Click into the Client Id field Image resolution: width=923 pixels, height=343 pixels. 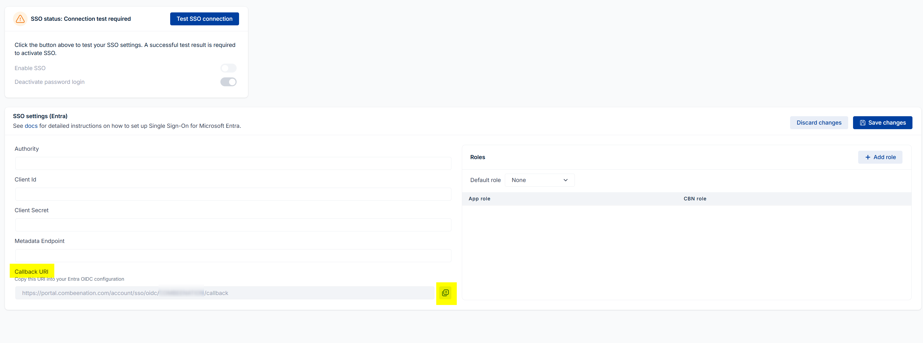click(233, 194)
